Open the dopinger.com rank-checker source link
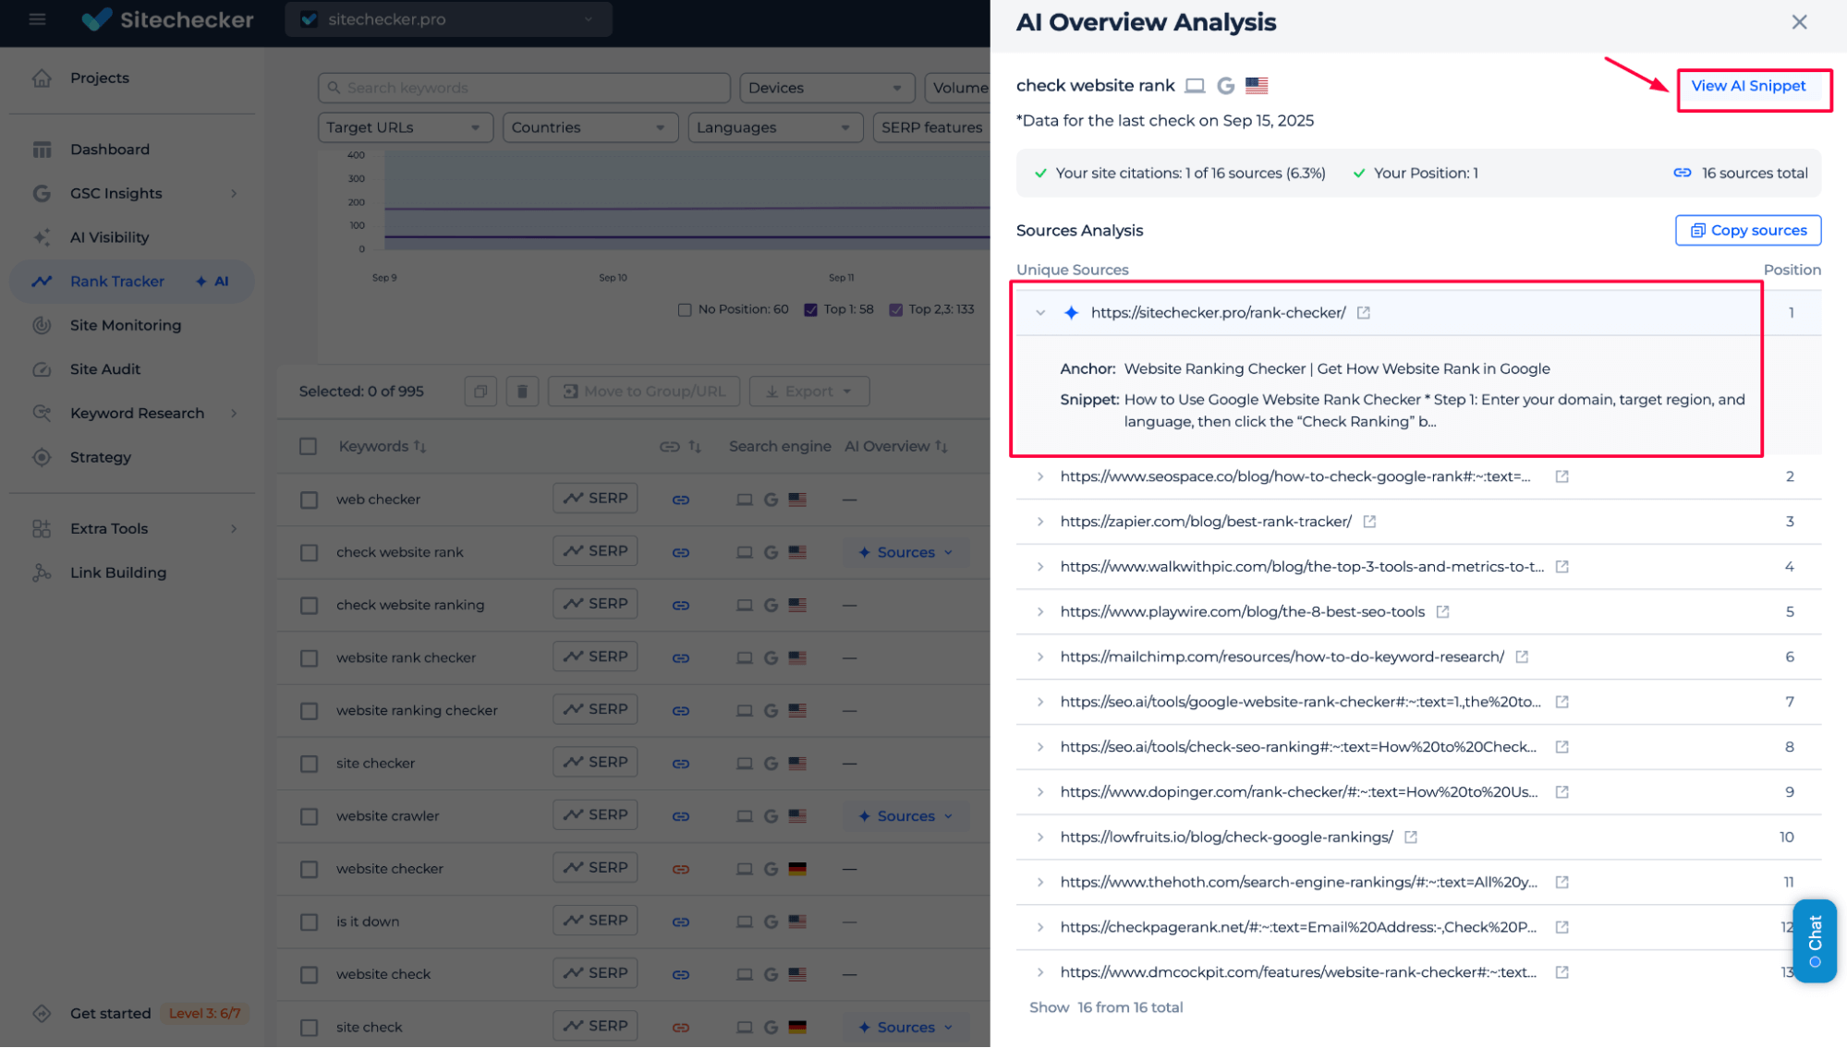This screenshot has width=1847, height=1048. tap(1298, 792)
